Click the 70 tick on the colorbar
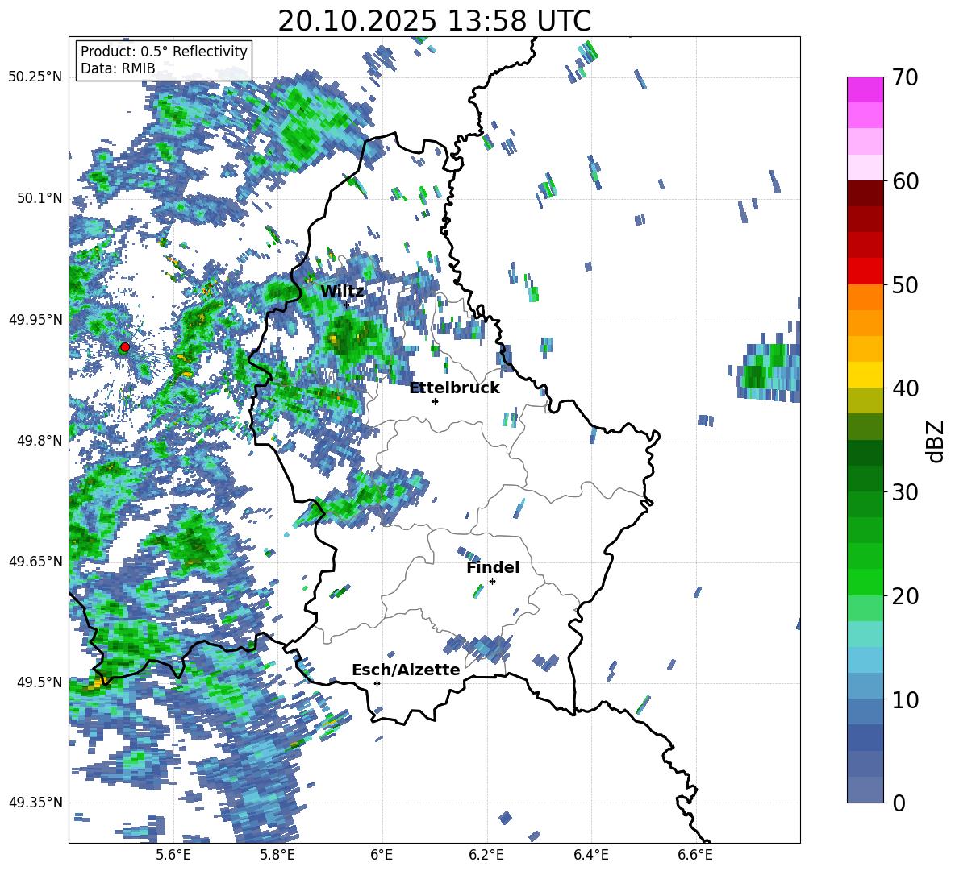Viewport: 955px width, 871px height. pos(904,77)
